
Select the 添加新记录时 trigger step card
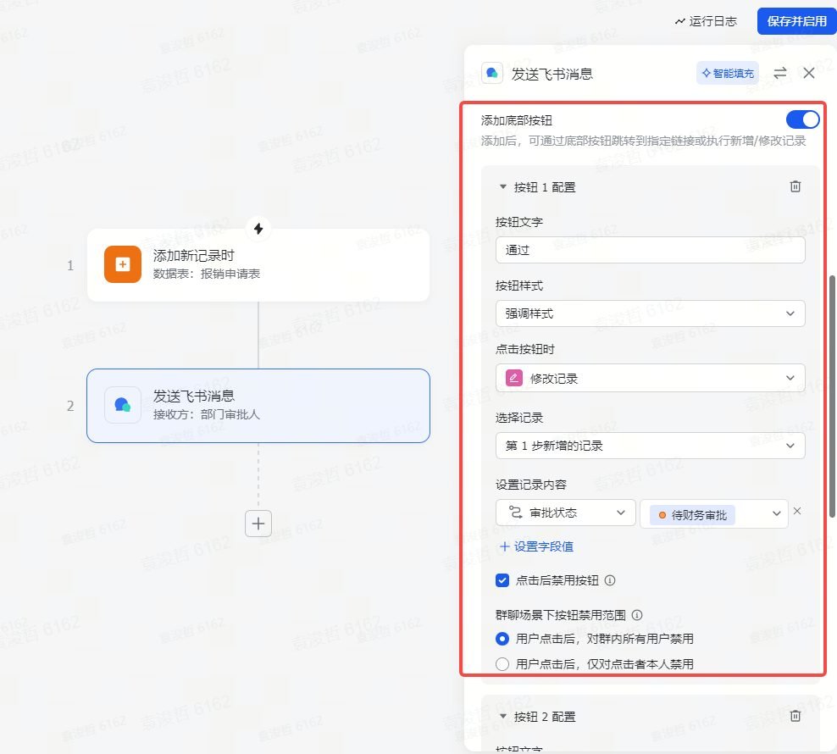[x=258, y=265]
